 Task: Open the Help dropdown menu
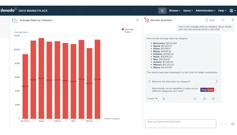pos(222,11)
